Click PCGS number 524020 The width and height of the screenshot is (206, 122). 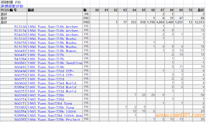coord(20,35)
